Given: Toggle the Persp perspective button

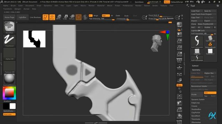Looking at the screenshot, I should click(179, 60).
